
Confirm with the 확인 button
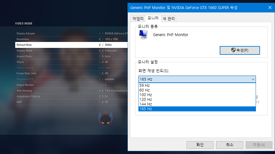tap(200, 145)
